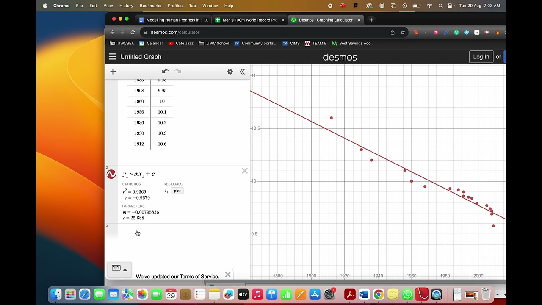This screenshot has height=305, width=542.
Task: Open the Community portal bookmark
Action: point(256,43)
